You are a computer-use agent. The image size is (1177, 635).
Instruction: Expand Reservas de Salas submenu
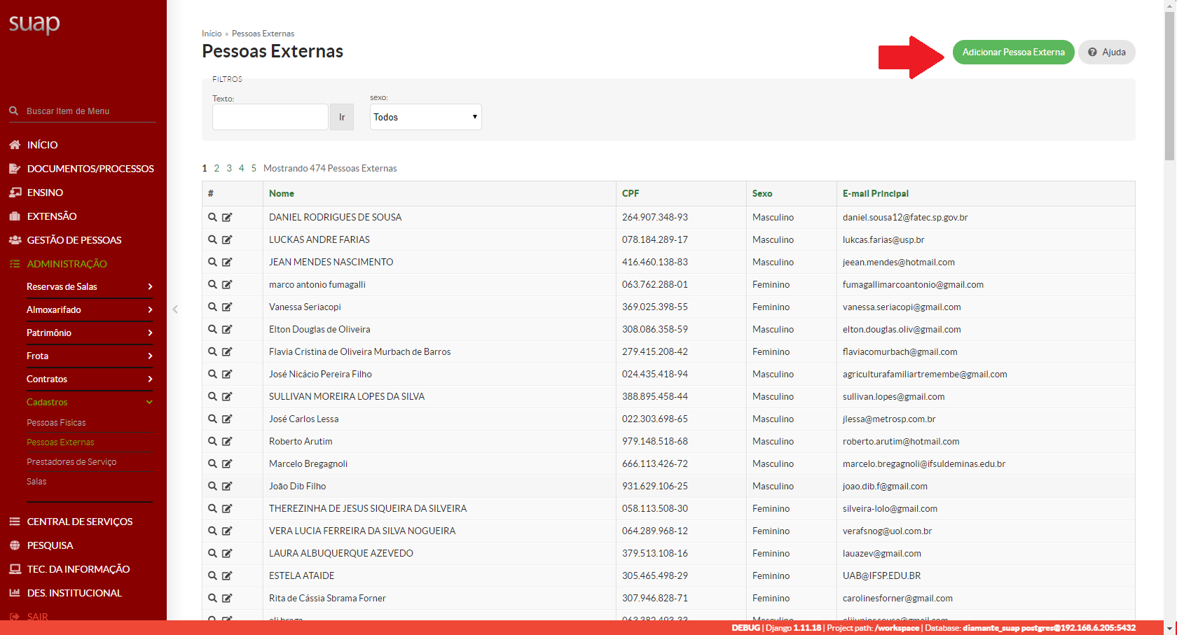[x=90, y=286]
